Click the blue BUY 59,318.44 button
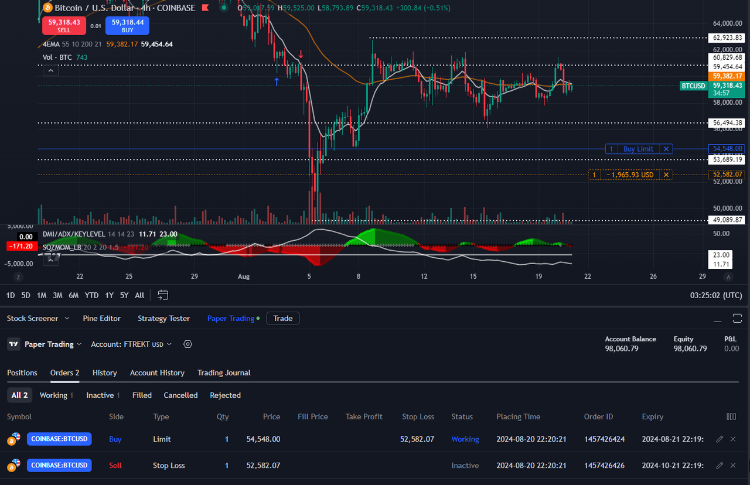The image size is (750, 485). [127, 26]
